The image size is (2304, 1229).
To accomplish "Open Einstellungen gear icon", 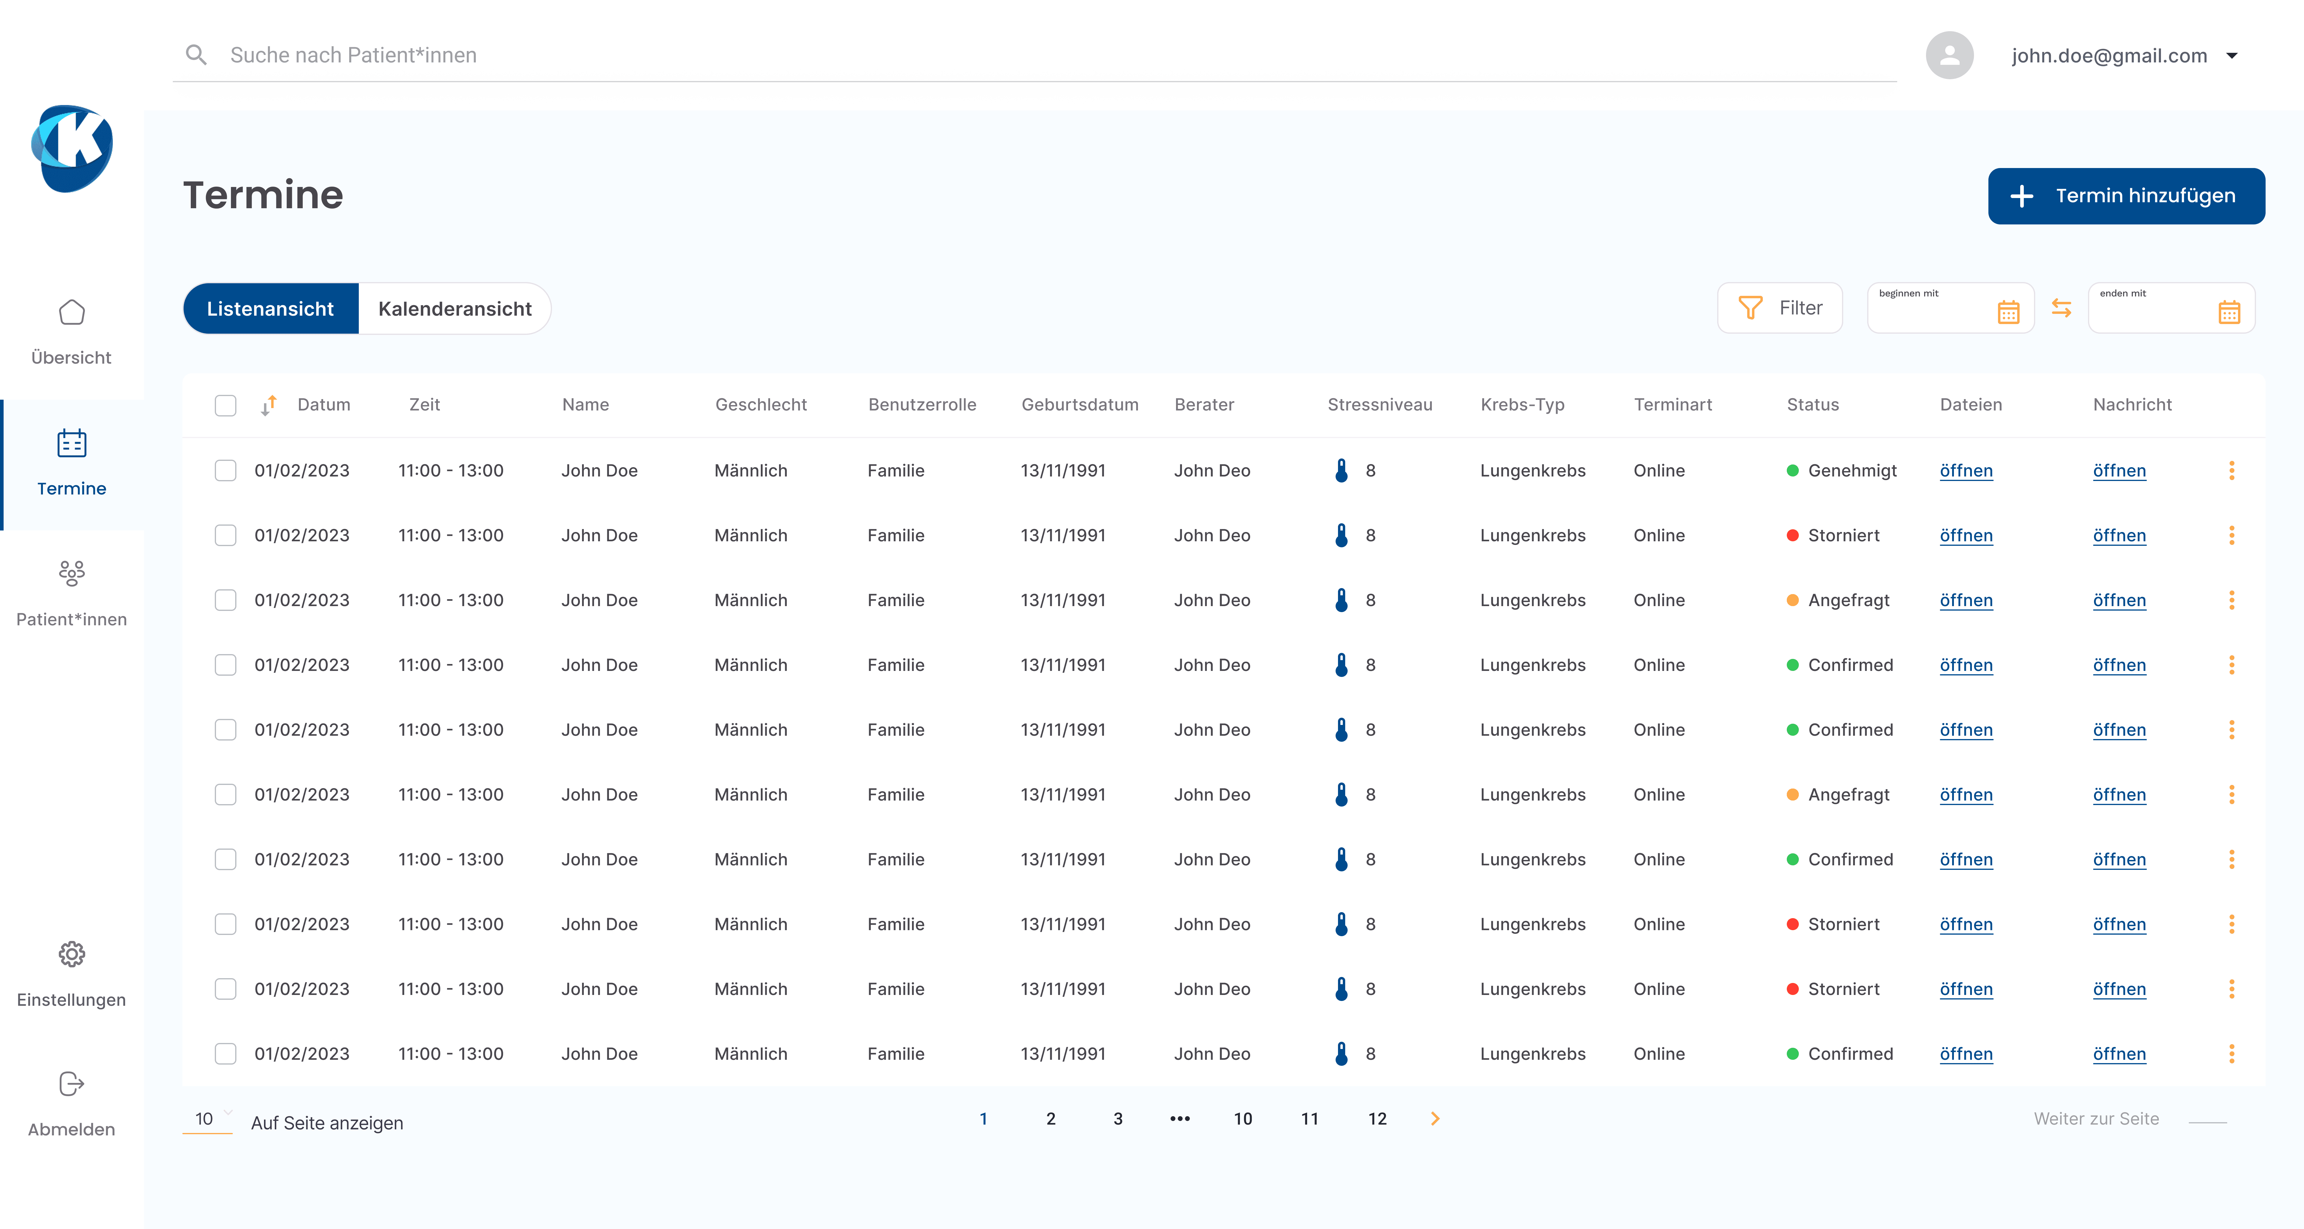I will (x=72, y=954).
